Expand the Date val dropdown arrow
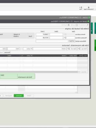The height and width of the screenshot is (128, 96). point(68,49)
